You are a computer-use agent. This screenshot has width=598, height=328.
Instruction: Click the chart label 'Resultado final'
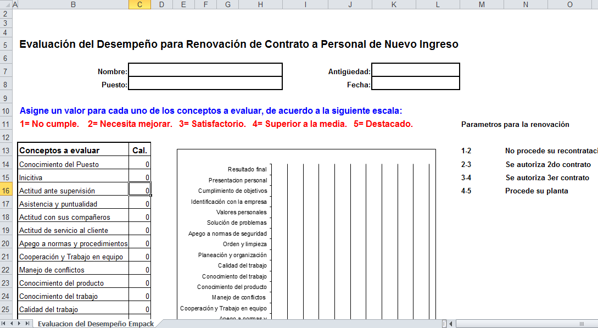tap(247, 169)
